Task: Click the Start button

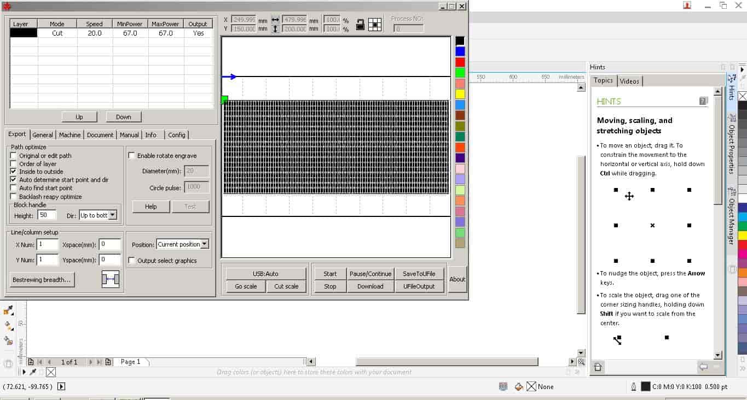Action: pyautogui.click(x=330, y=274)
